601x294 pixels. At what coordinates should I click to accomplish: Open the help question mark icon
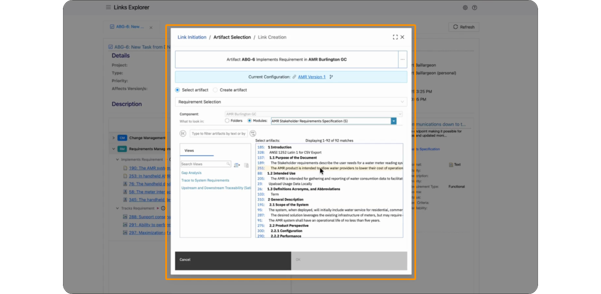475,8
